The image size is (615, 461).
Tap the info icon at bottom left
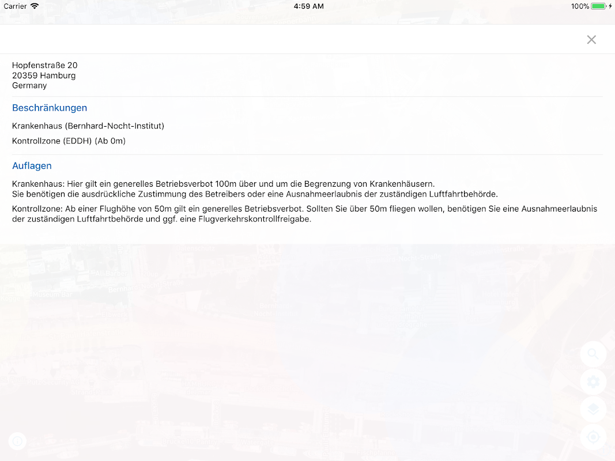17,441
